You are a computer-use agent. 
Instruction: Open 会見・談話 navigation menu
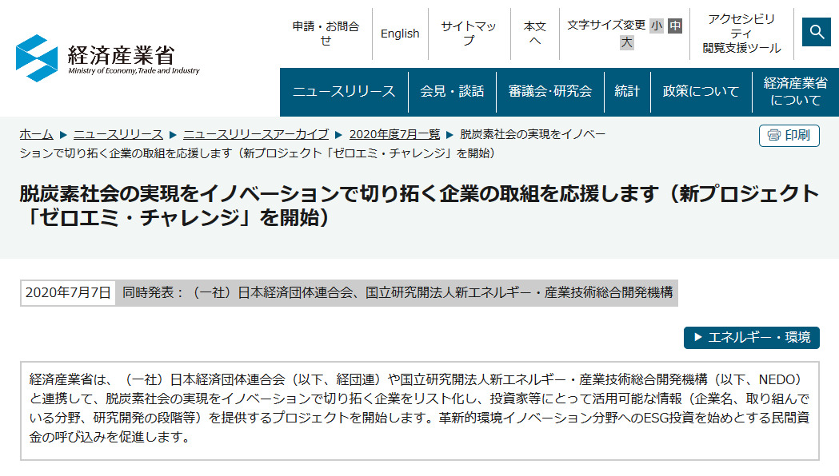point(452,92)
